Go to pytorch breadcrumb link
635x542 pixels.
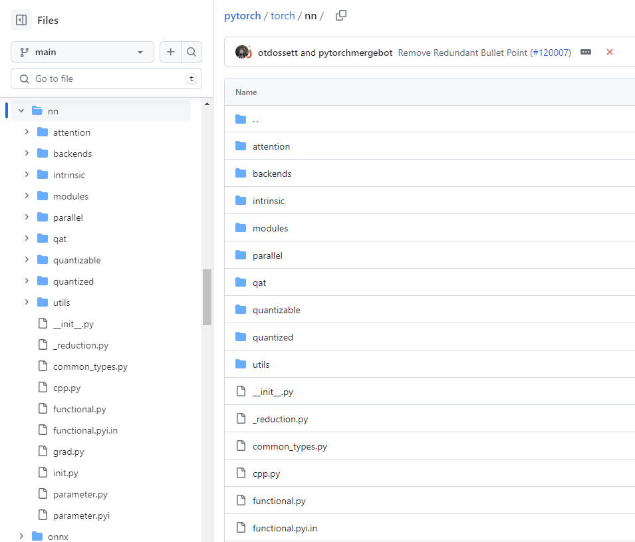click(242, 16)
